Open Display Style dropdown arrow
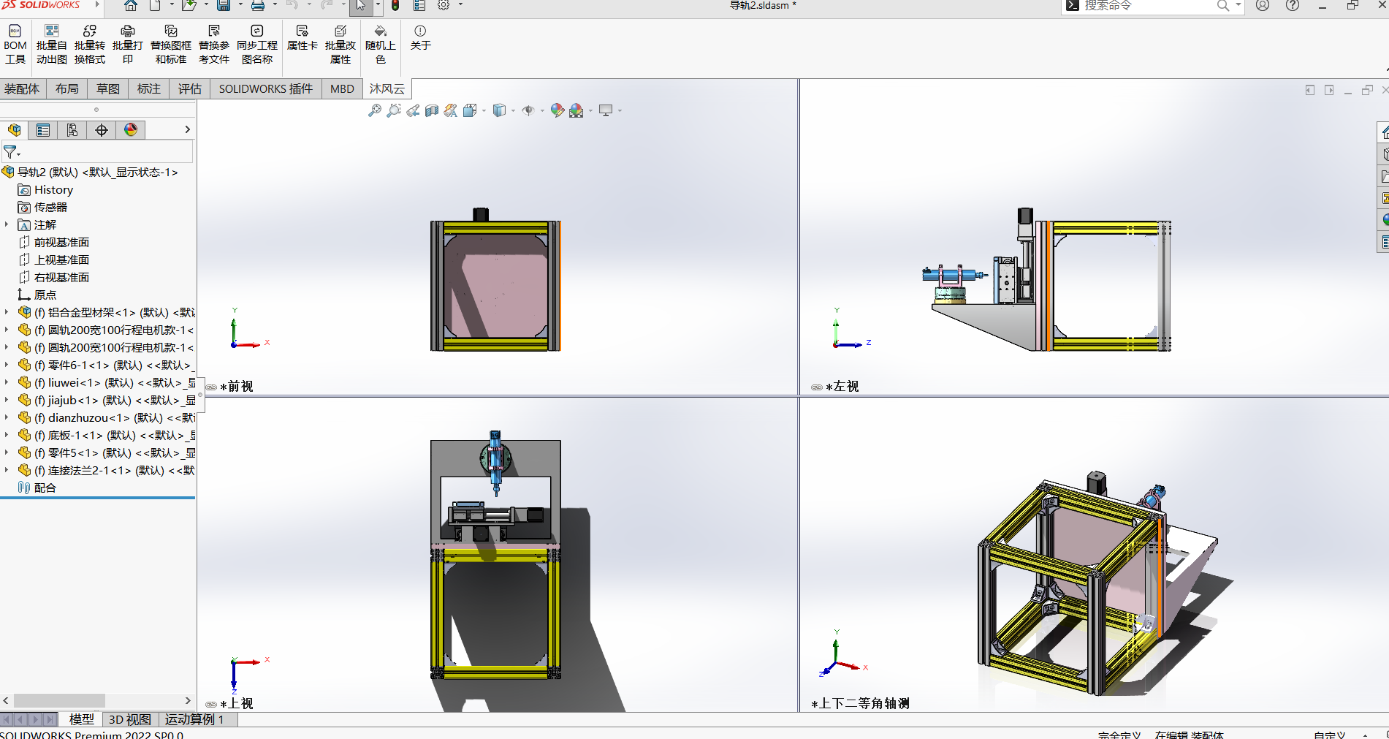1389x739 pixels. (513, 111)
